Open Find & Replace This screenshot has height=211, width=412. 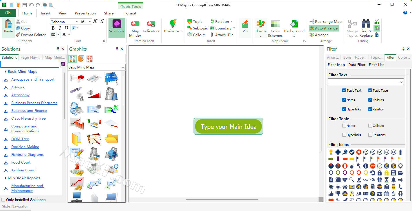pyautogui.click(x=366, y=24)
